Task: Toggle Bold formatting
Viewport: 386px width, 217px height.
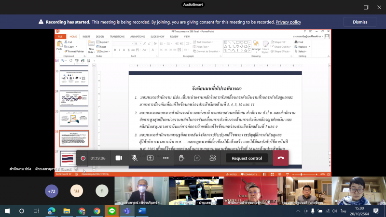Action: pyautogui.click(x=115, y=50)
